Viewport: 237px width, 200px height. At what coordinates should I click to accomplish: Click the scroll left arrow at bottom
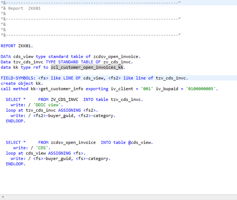[3, 197]
